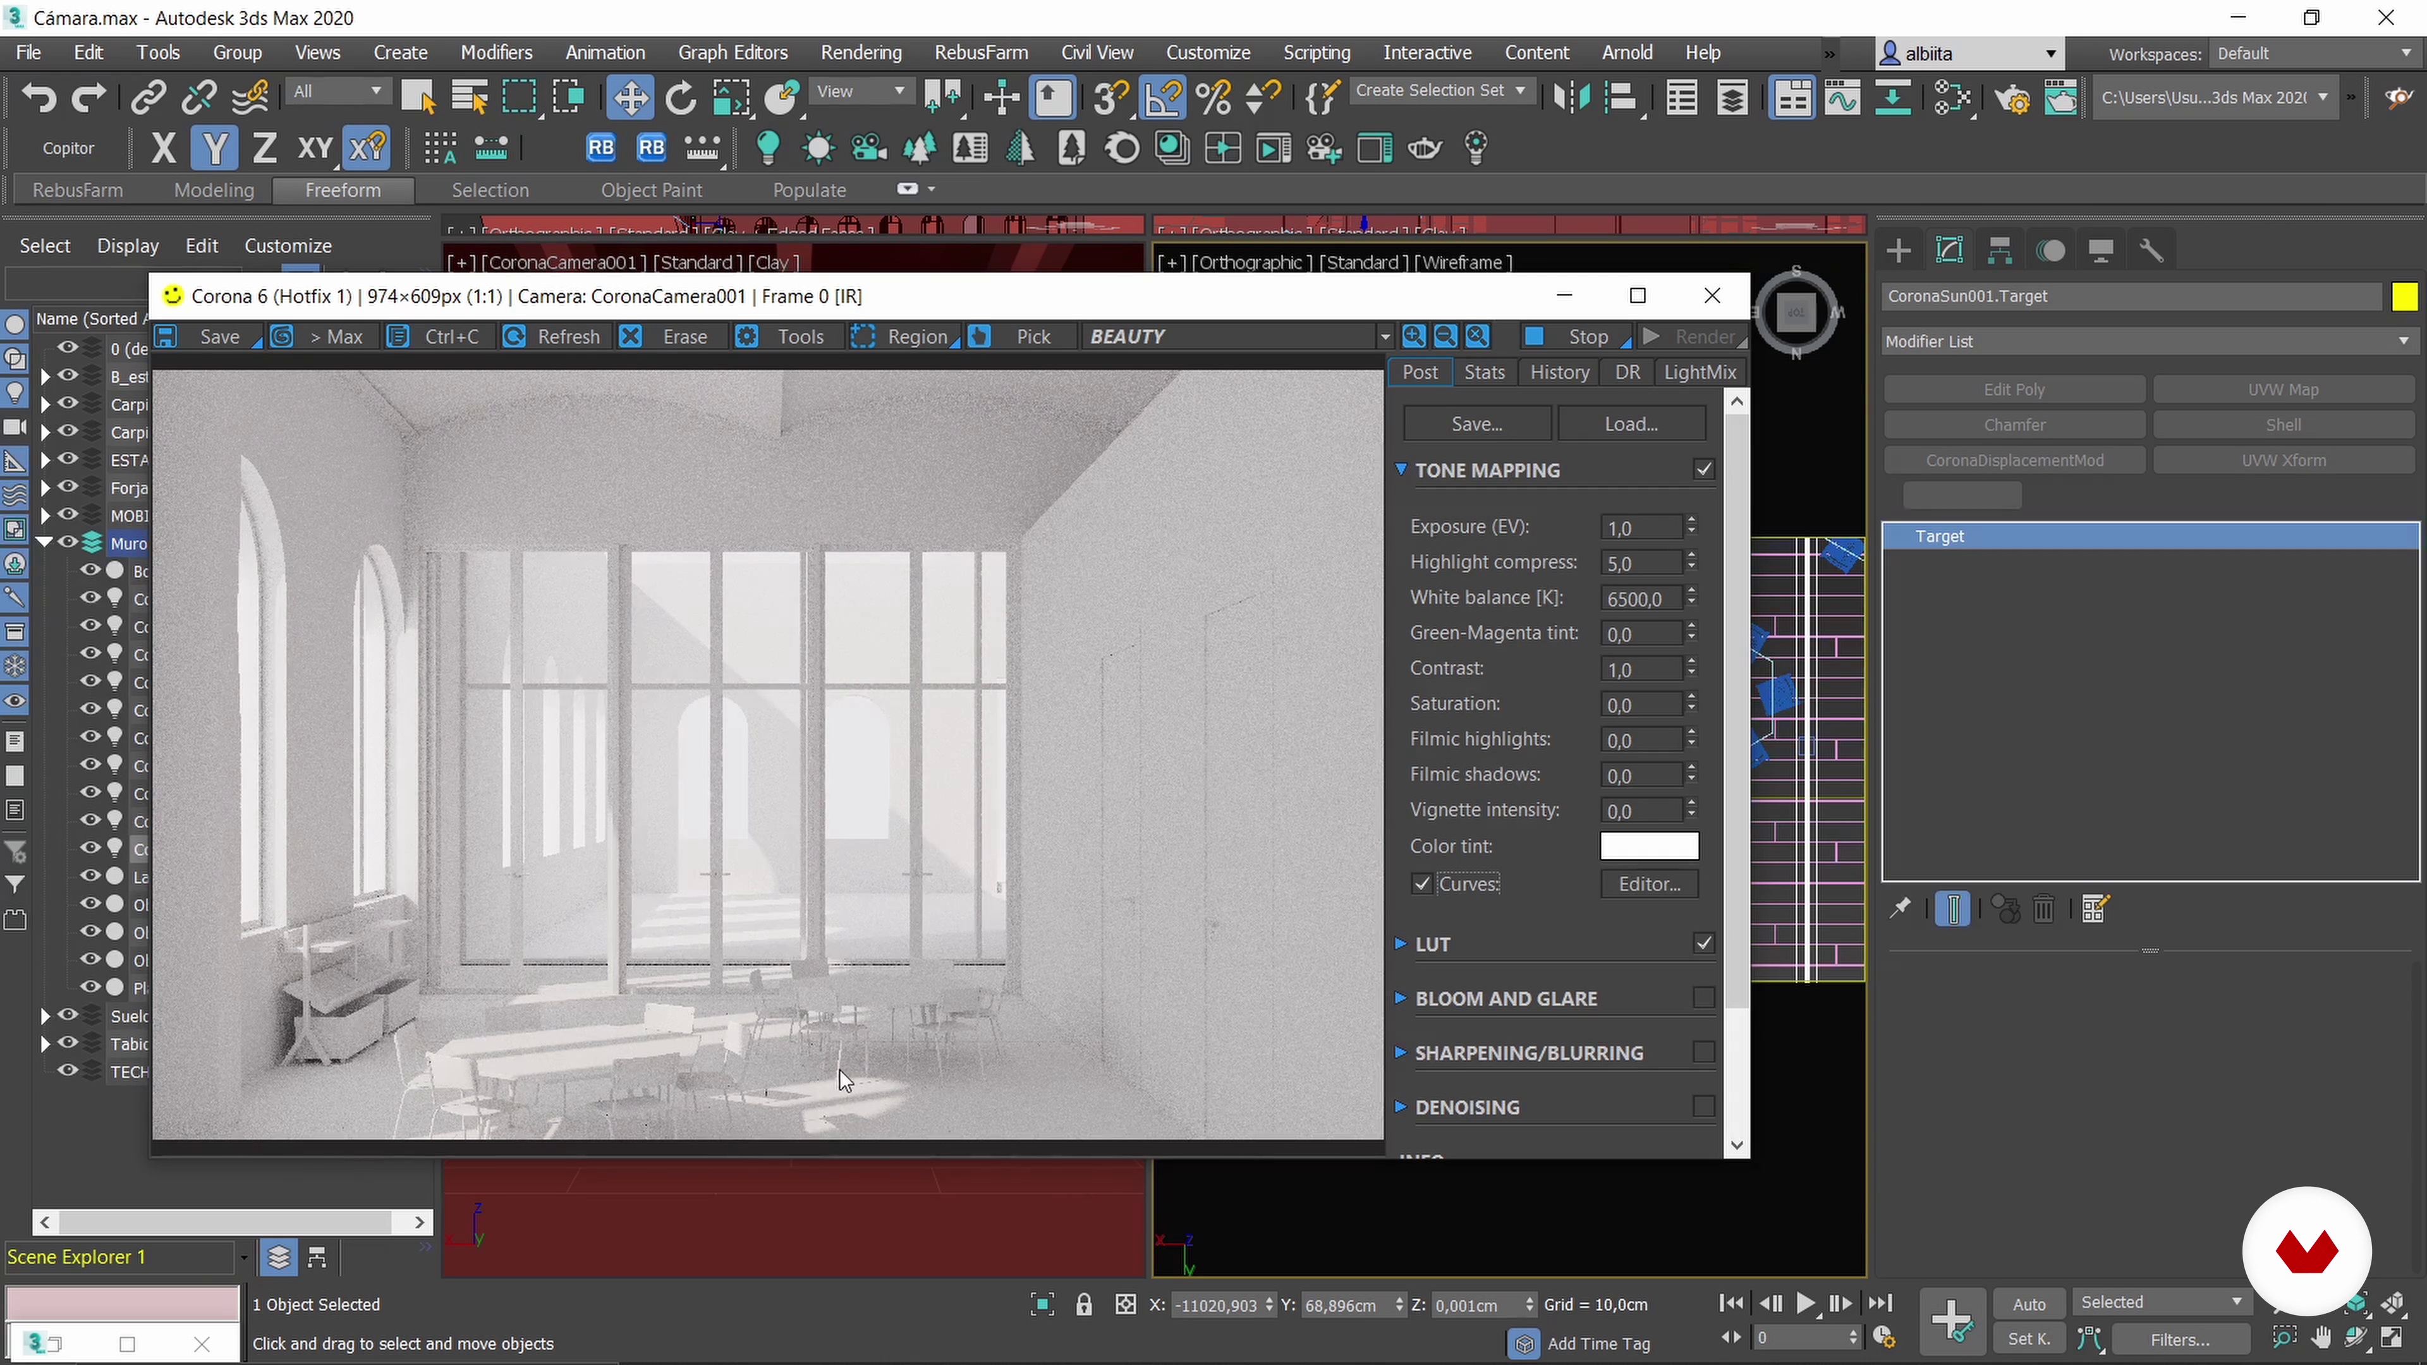This screenshot has height=1365, width=2427.
Task: Toggle the Angle Snap icon
Action: [1164, 97]
